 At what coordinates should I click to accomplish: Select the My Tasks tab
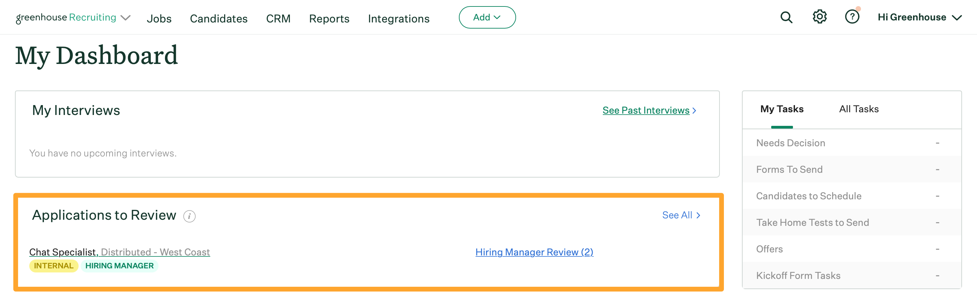tap(782, 109)
